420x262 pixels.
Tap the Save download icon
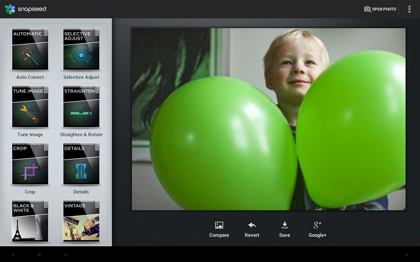tap(284, 225)
